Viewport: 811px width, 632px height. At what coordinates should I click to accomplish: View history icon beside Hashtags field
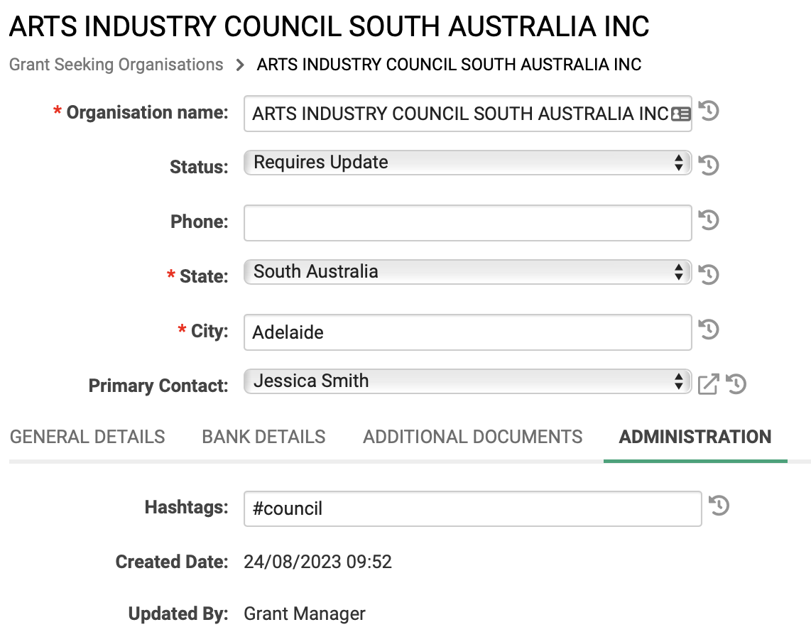(719, 506)
